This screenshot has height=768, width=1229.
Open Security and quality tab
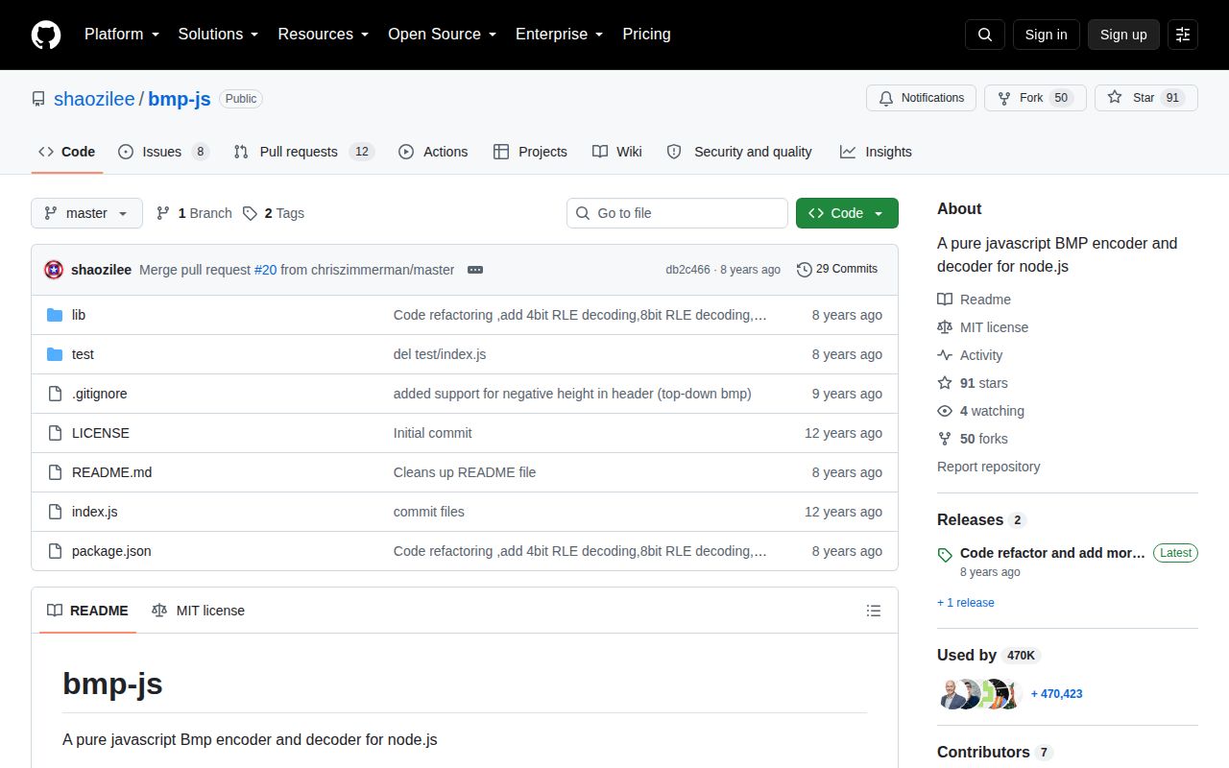point(739,152)
